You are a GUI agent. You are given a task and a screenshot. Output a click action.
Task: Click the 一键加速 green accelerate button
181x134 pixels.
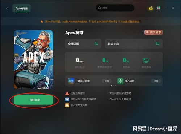click(x=33, y=100)
